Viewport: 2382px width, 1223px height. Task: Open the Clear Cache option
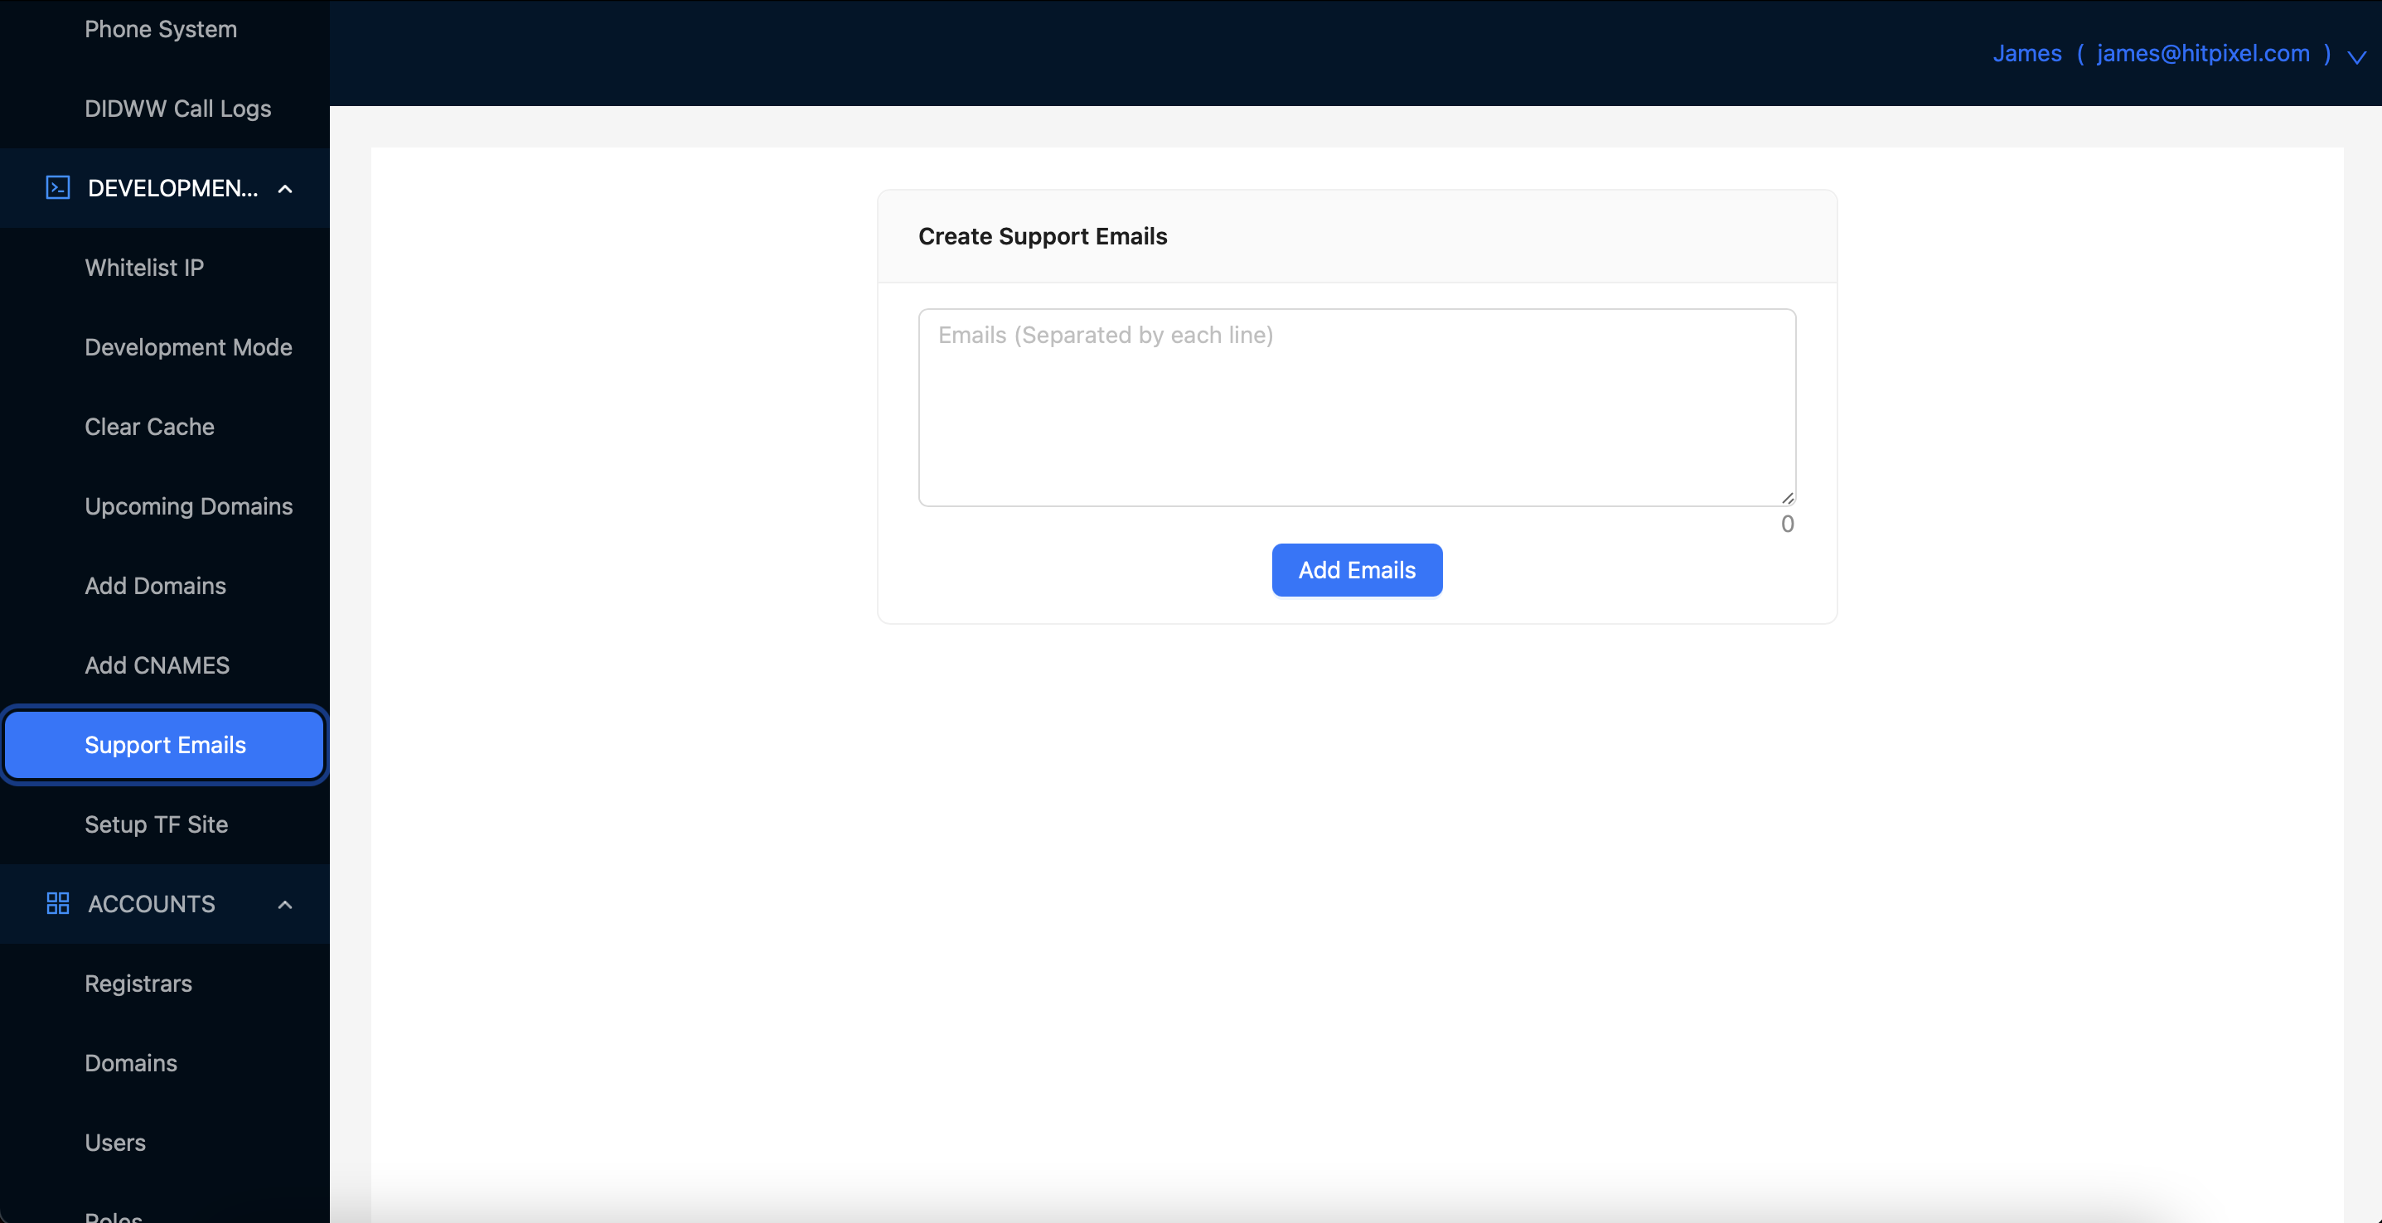coord(150,426)
